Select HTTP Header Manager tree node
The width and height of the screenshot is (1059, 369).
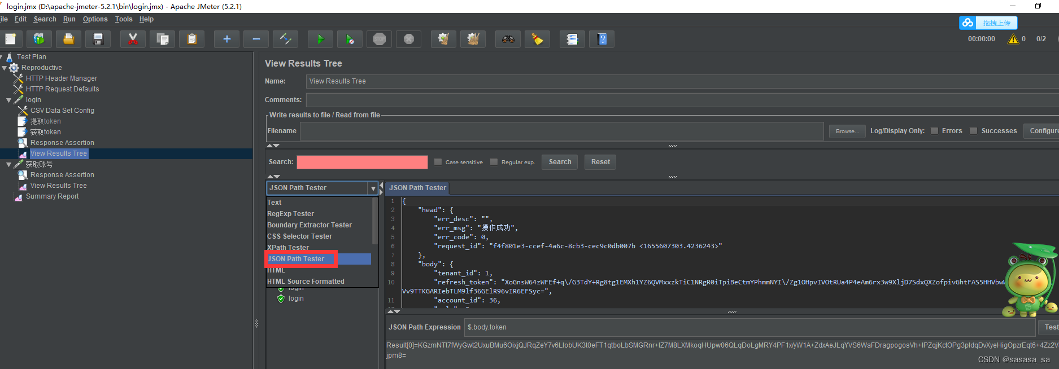(x=62, y=78)
